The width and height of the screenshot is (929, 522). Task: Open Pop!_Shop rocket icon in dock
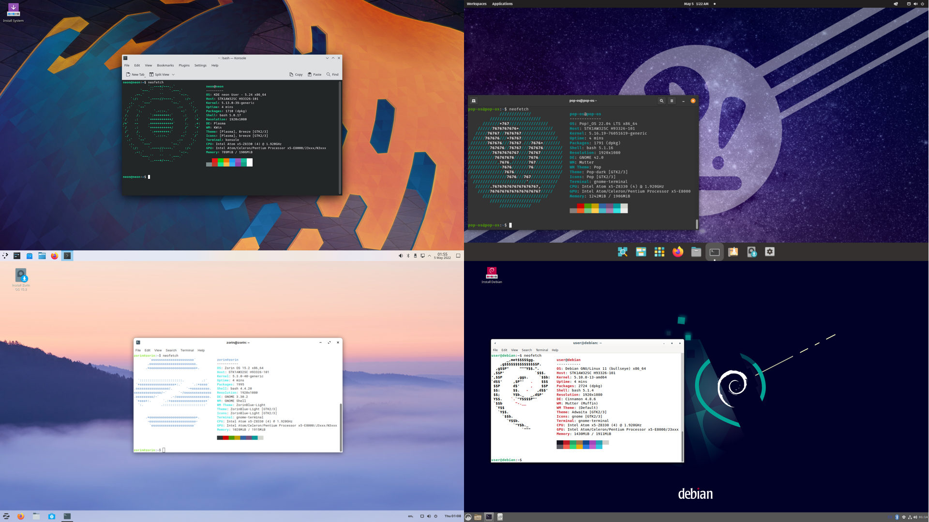(x=733, y=252)
